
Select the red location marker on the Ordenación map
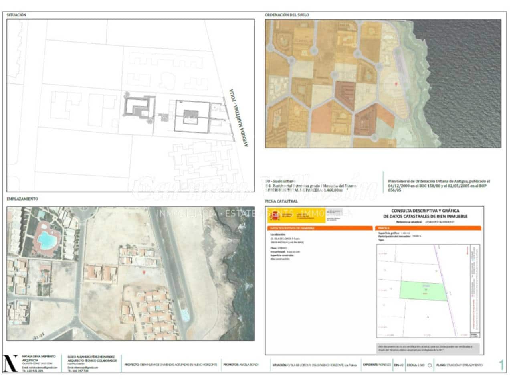pyautogui.click(x=396, y=84)
